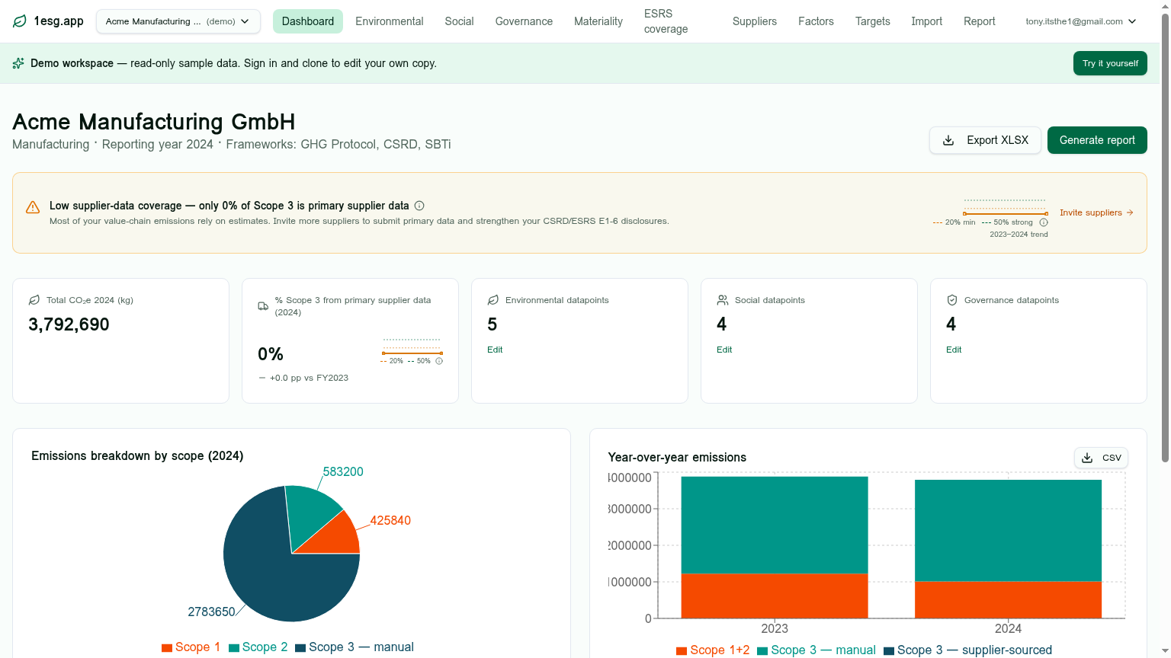Image resolution: width=1171 pixels, height=658 pixels.
Task: Open the Acme Manufacturing workspace dropdown
Action: pyautogui.click(x=178, y=21)
